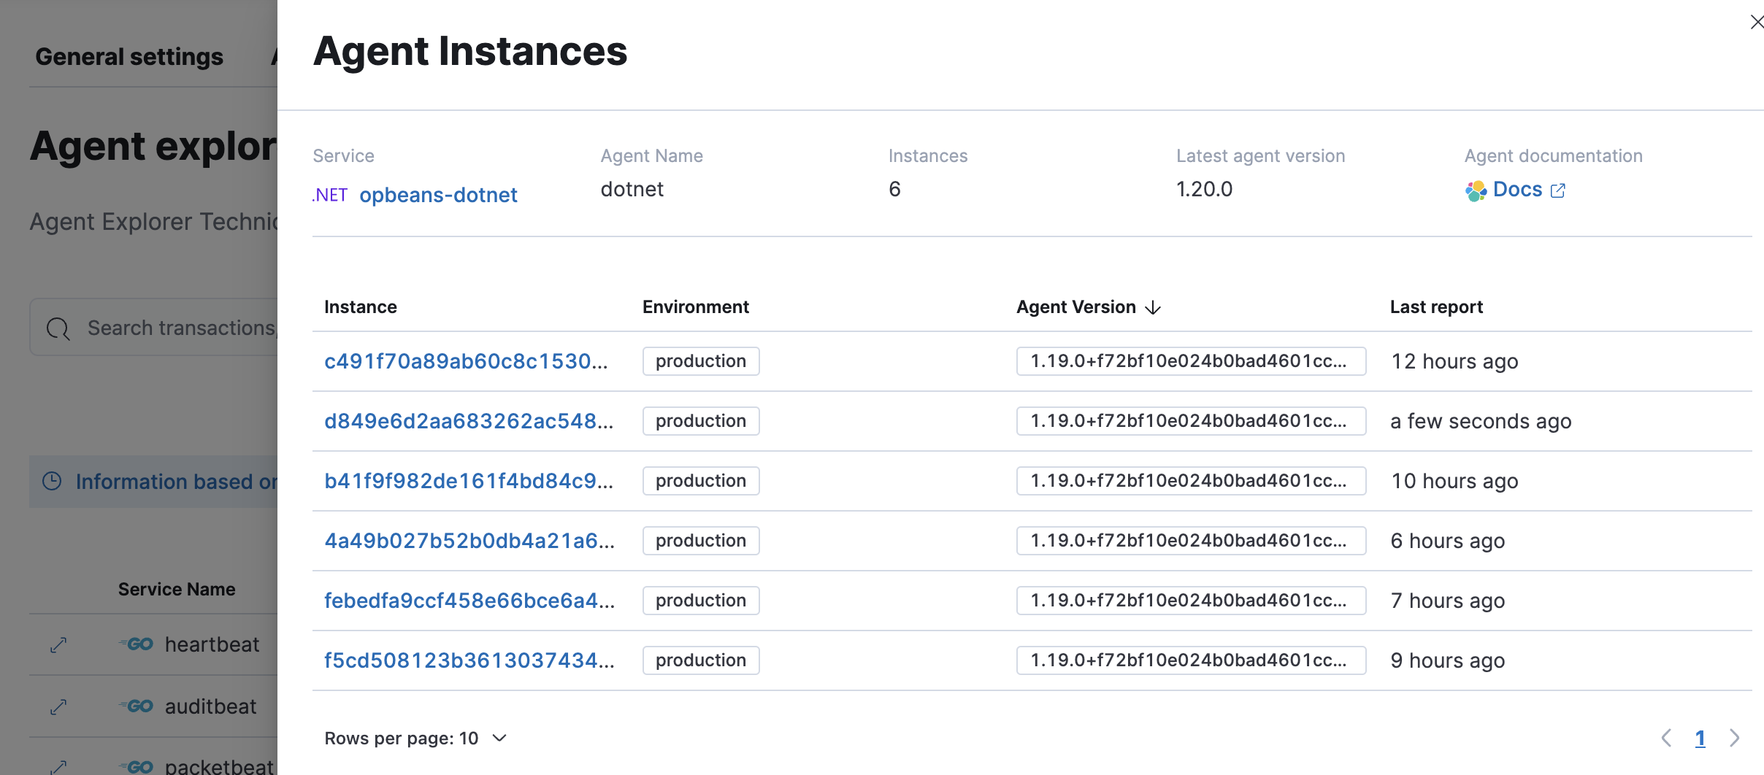Click the expand arrows icon beside heartbeat
Screen dimensions: 1764x775
(58, 644)
